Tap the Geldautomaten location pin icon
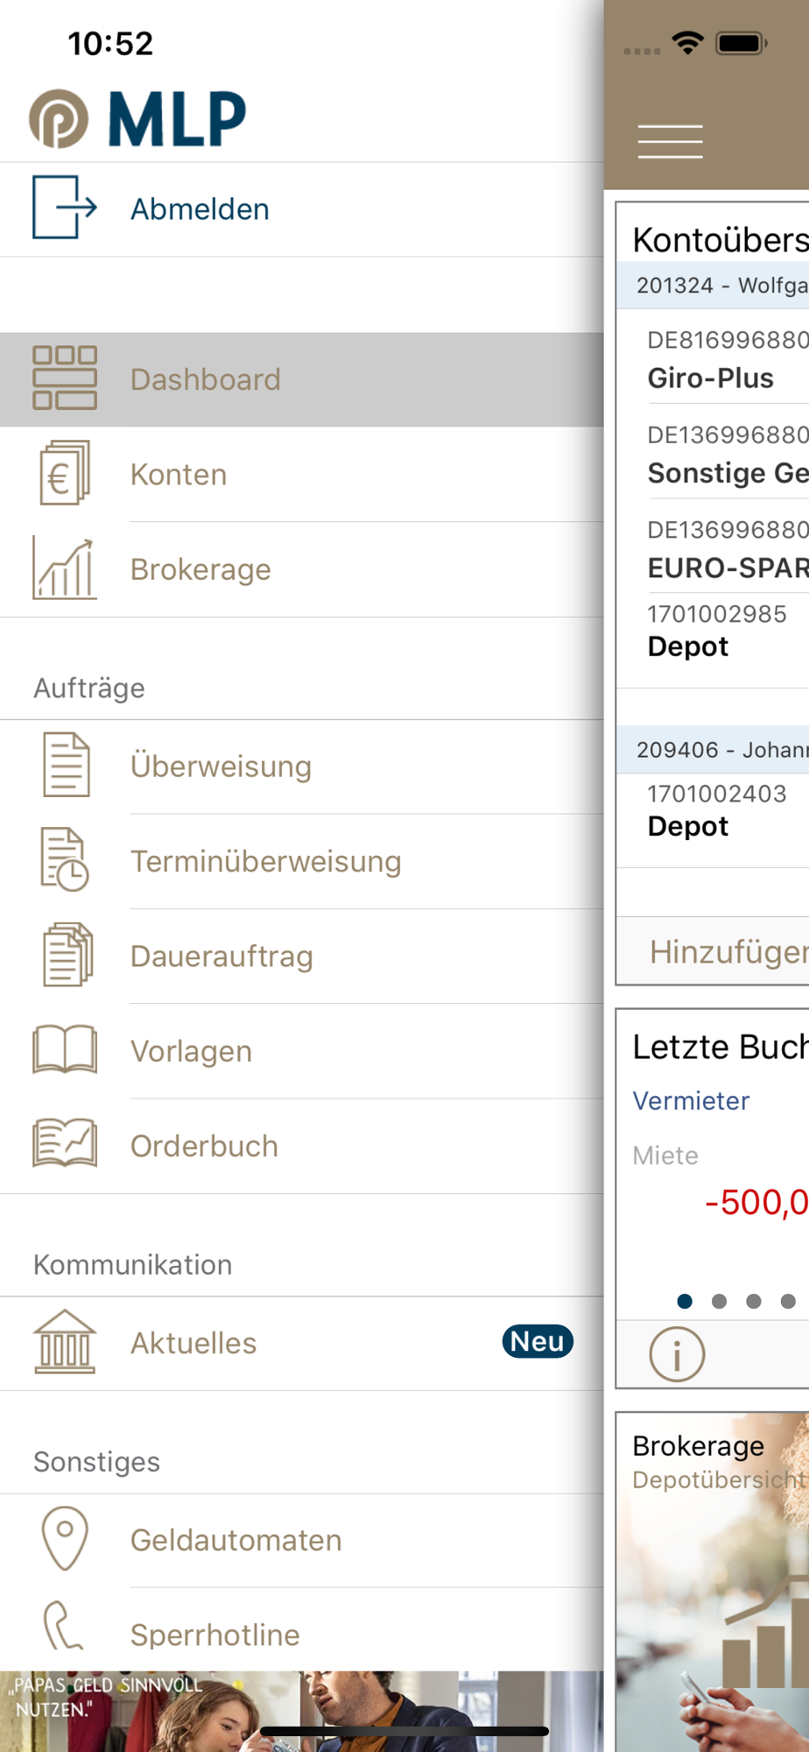 tap(64, 1538)
